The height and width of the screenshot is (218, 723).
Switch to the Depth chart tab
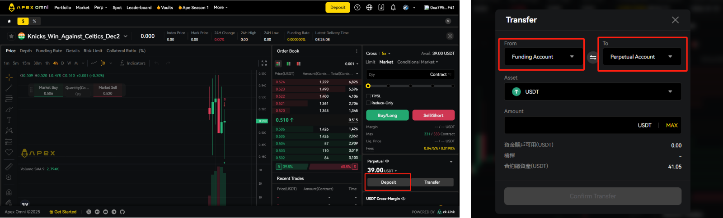(x=26, y=51)
